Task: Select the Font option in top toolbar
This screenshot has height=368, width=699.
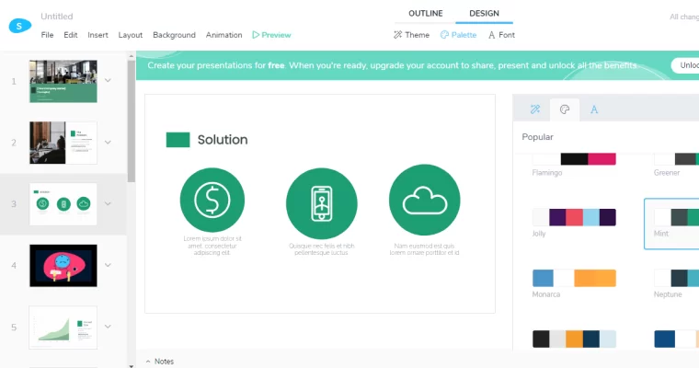Action: pyautogui.click(x=501, y=35)
